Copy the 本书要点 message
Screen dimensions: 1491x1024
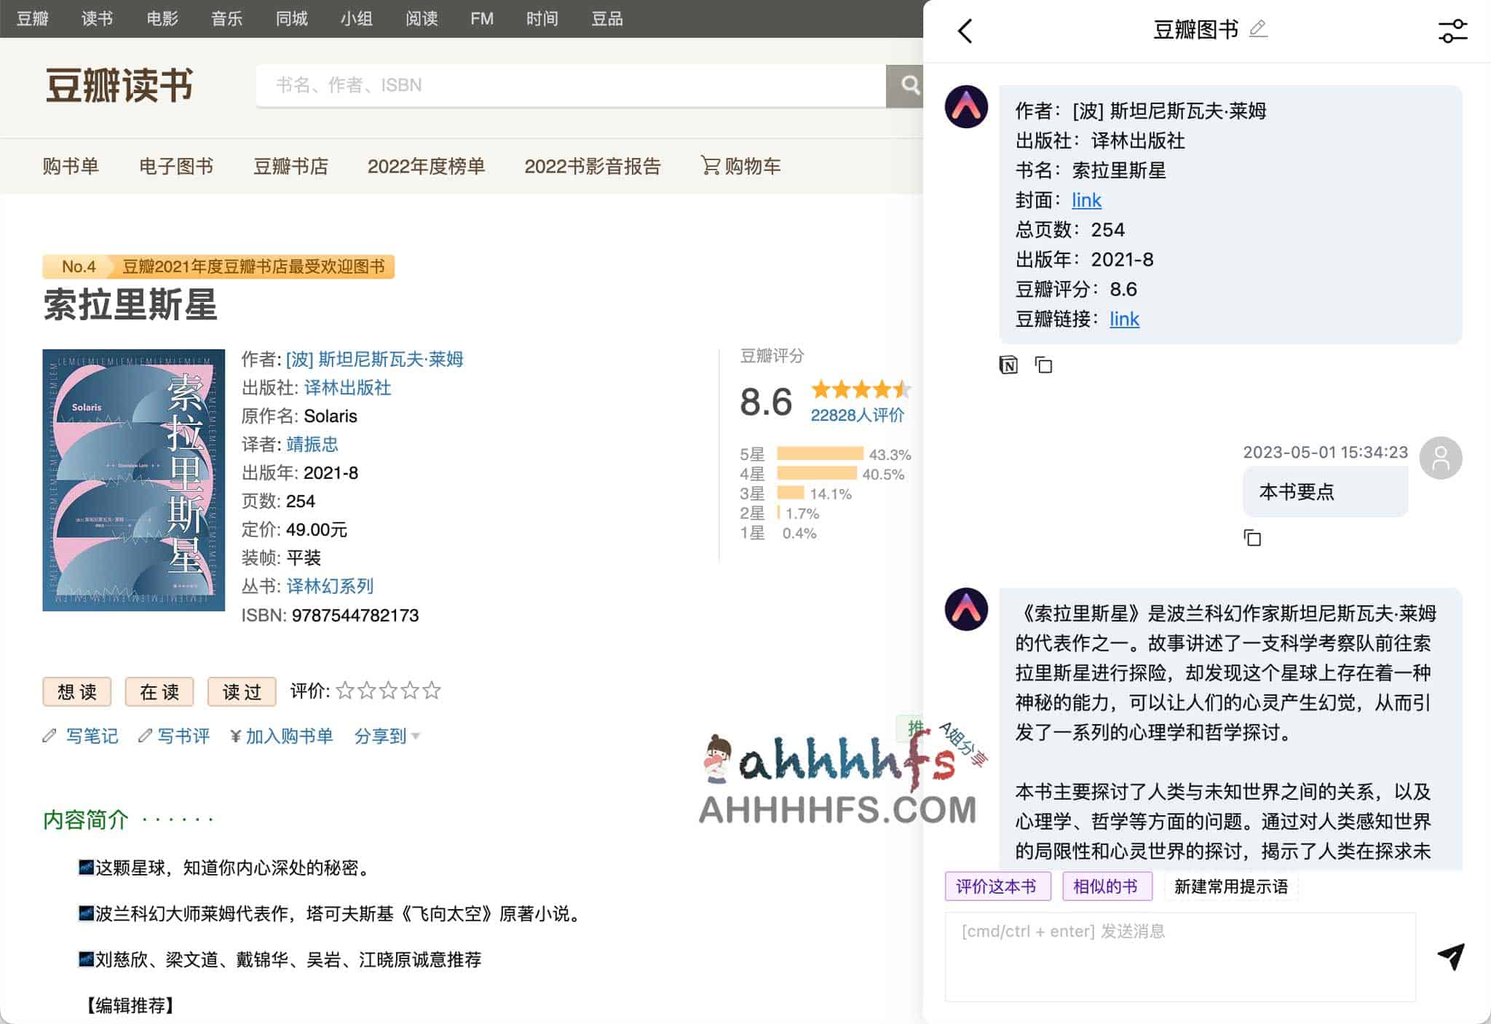tap(1253, 538)
